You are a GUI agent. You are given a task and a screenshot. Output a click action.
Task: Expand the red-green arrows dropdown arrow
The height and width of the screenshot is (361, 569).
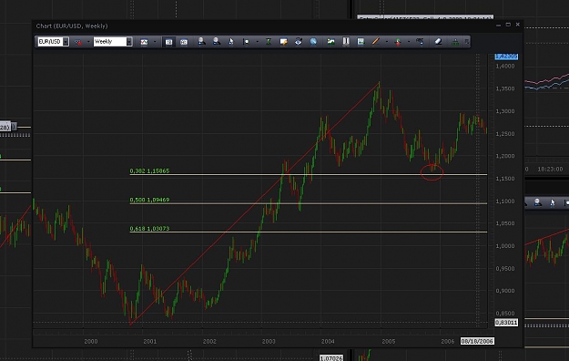(x=409, y=42)
